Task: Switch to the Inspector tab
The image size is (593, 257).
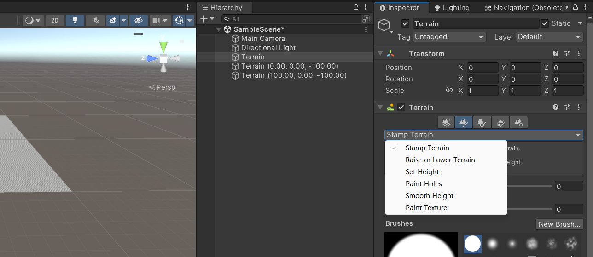Action: (x=400, y=8)
